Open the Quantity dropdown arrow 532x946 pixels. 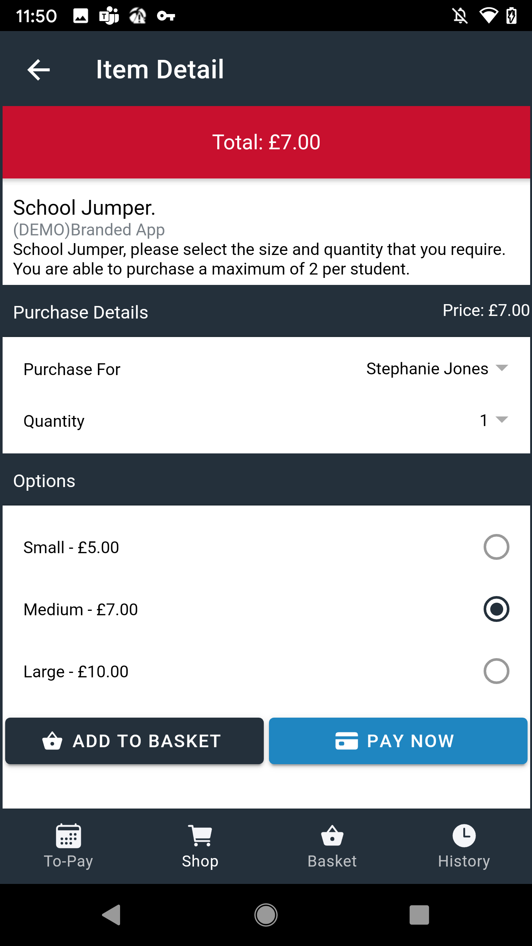point(502,419)
